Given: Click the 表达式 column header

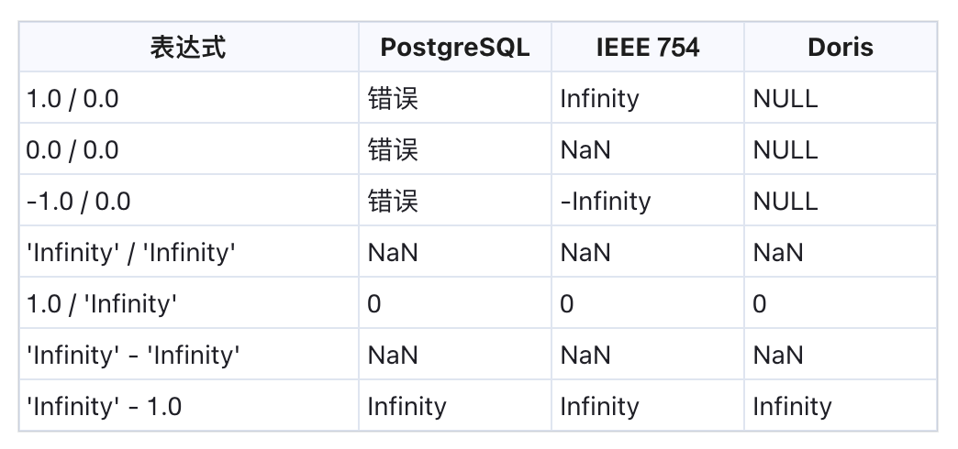Looking at the screenshot, I should tap(188, 47).
